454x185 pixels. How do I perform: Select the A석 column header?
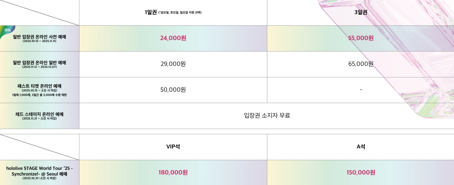pos(361,147)
